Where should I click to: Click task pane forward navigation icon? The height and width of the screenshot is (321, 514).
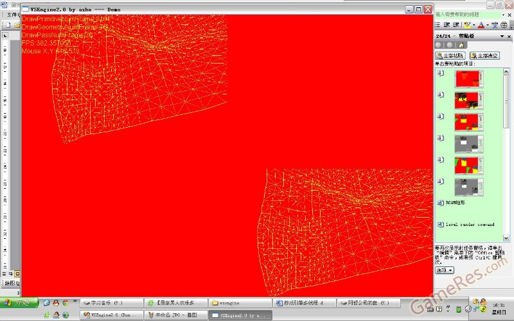[450, 45]
